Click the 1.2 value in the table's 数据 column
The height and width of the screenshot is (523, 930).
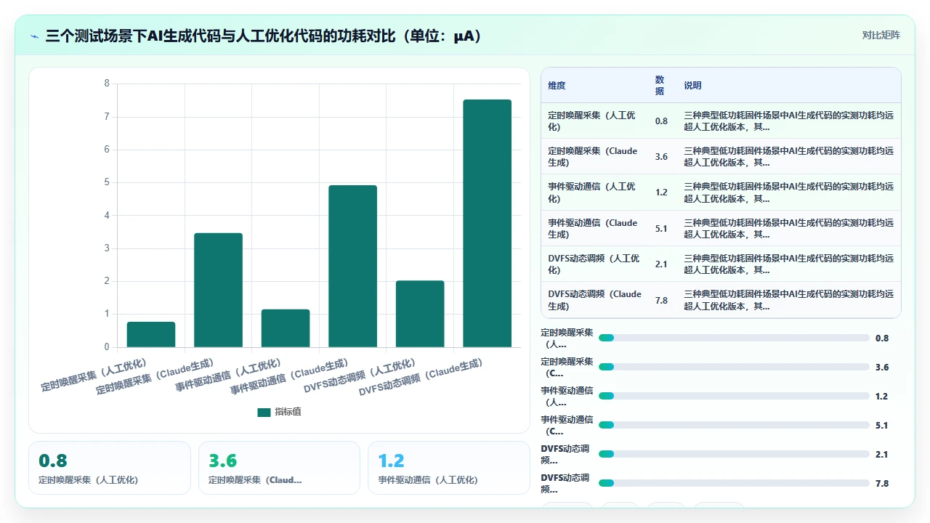[x=661, y=192]
